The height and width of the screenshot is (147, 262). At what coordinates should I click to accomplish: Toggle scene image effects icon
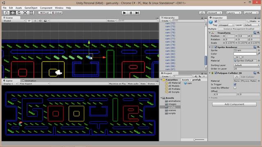[45, 21]
